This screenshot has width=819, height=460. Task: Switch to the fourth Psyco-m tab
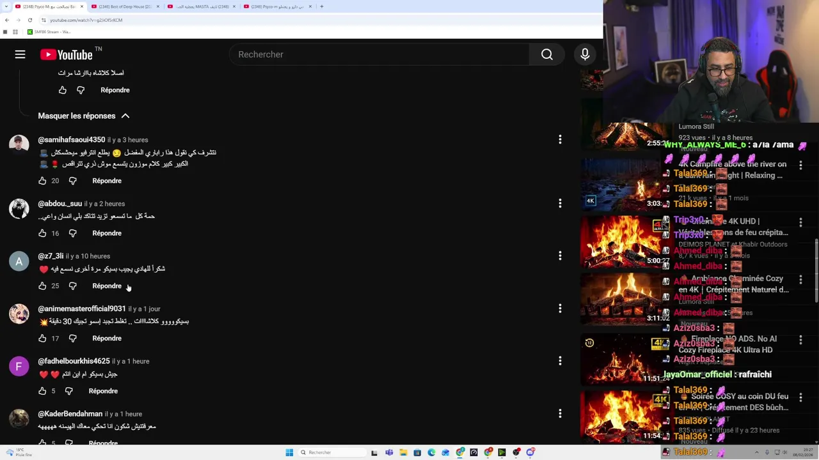(277, 6)
